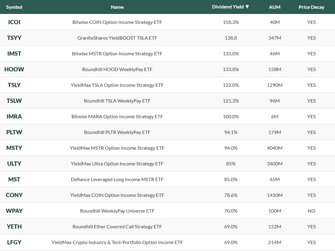Click the 1450M AUM value
This screenshot has height=251, width=335.
point(274,195)
